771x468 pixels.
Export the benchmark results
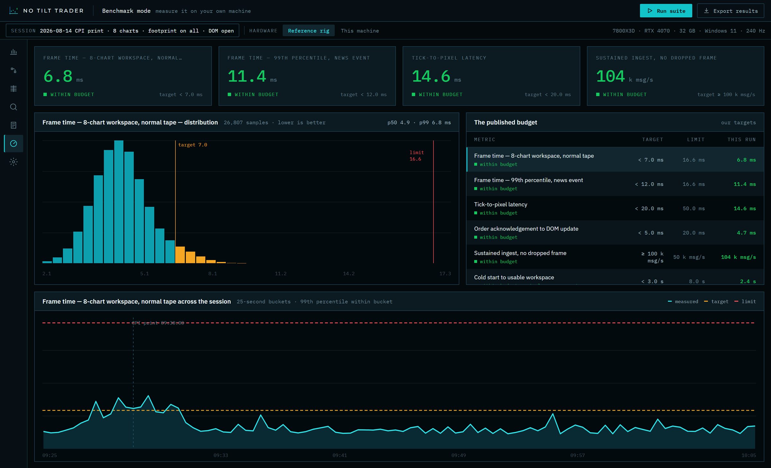730,11
